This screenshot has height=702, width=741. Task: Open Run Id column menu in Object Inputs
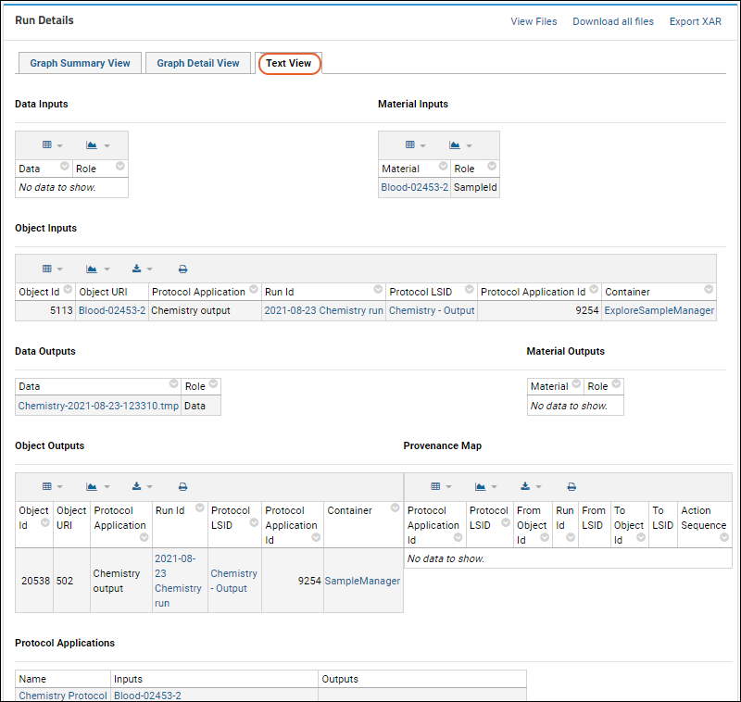pyautogui.click(x=378, y=289)
